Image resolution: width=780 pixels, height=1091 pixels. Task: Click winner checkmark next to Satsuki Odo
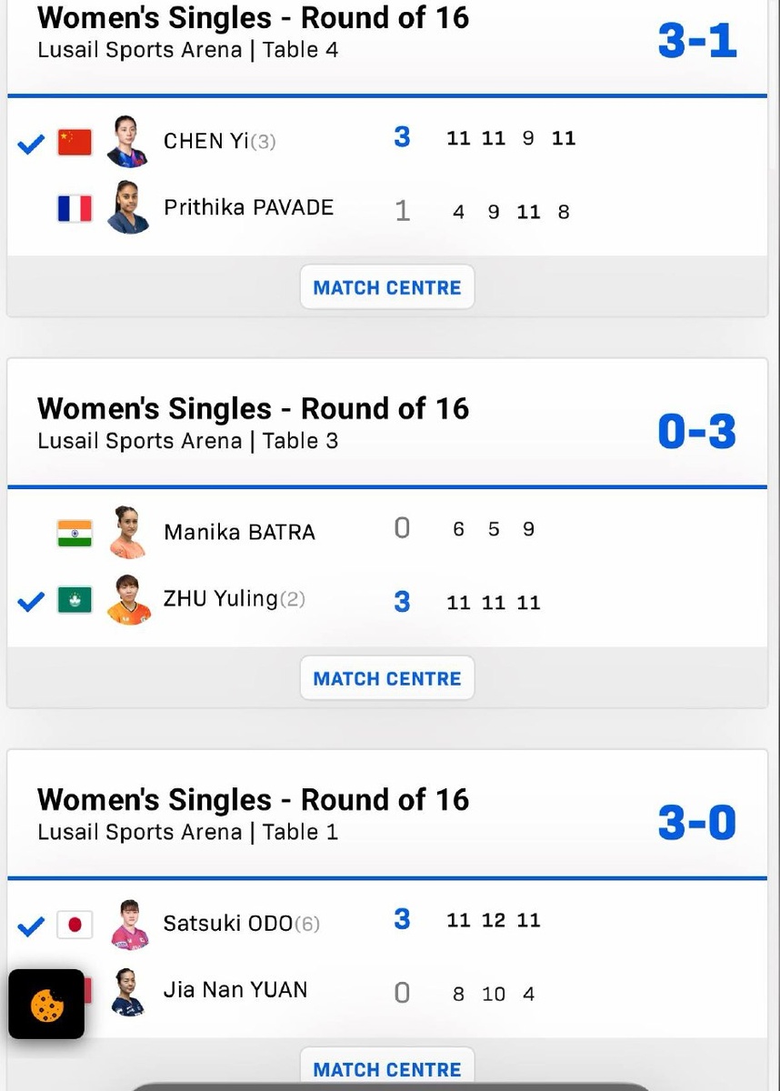[x=32, y=926]
